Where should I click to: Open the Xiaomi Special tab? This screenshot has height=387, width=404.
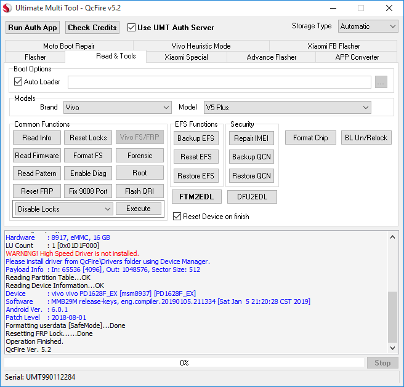(186, 57)
